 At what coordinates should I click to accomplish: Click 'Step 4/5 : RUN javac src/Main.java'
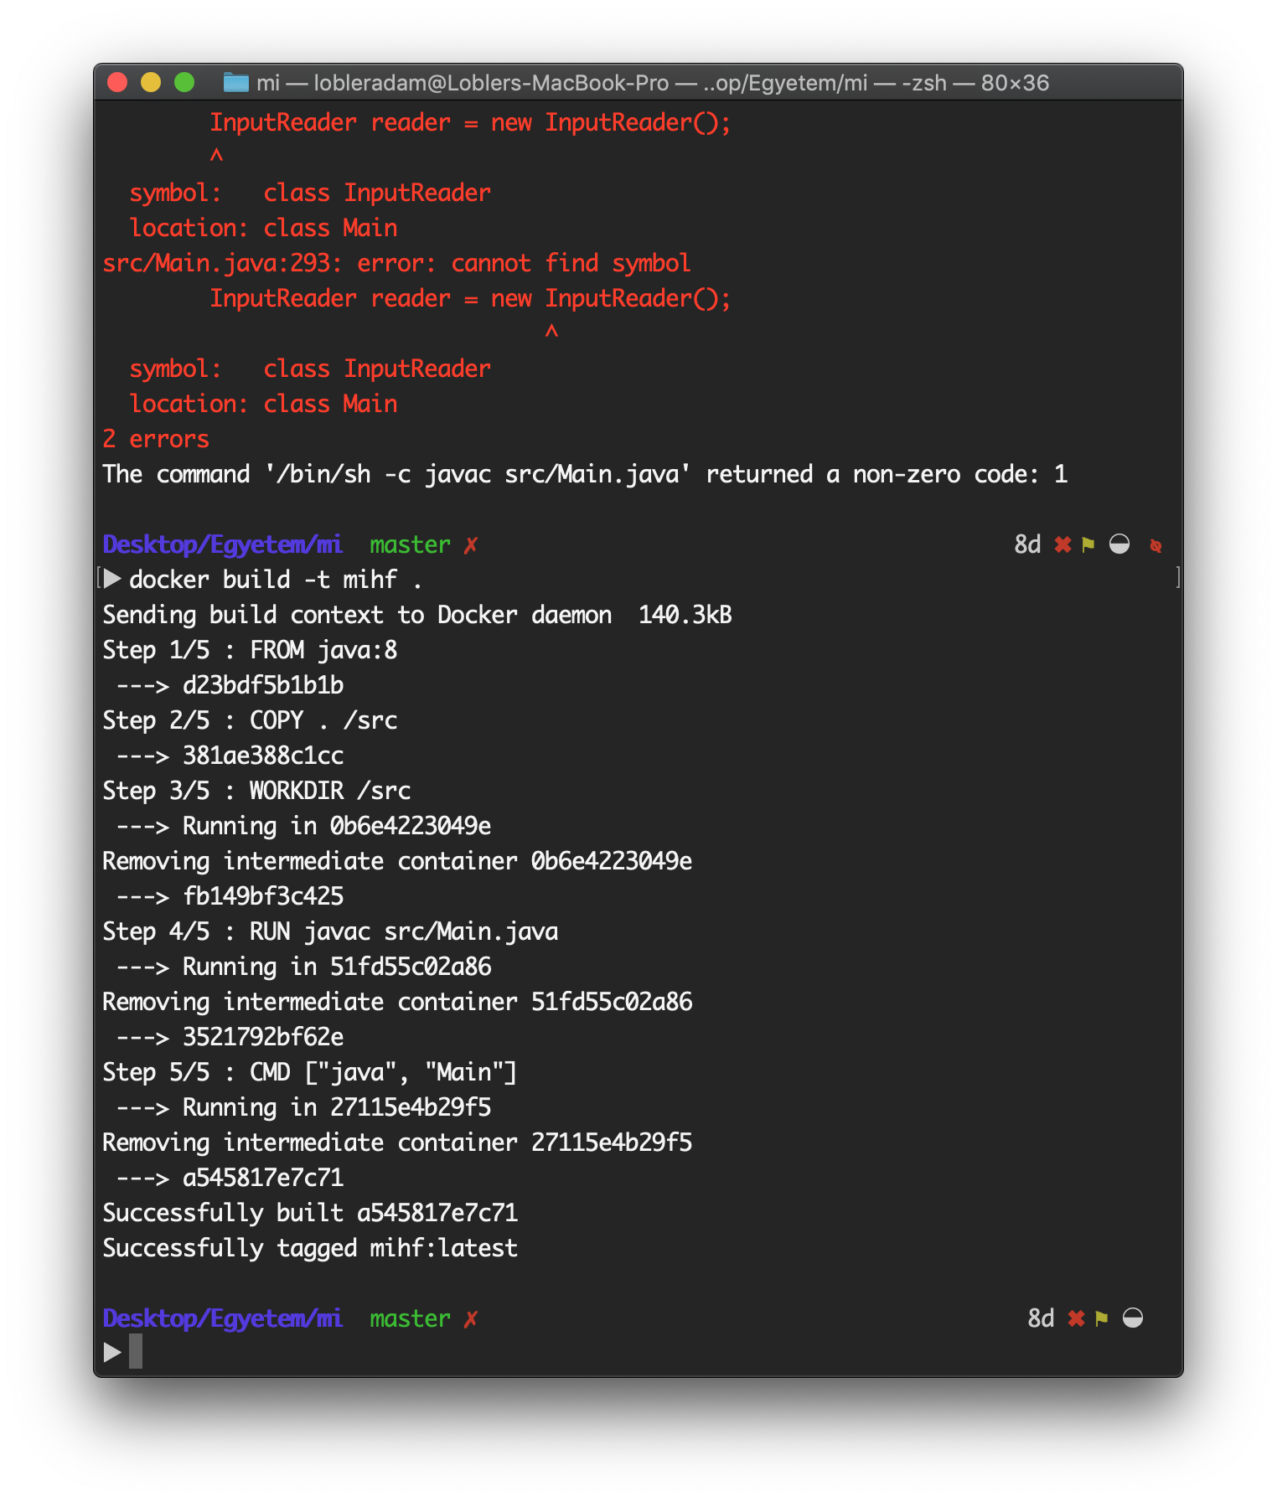[x=330, y=931]
